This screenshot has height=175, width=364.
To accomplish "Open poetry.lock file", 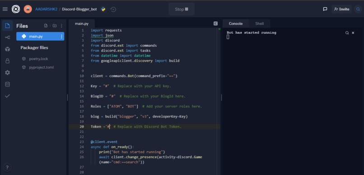I will 38,59.
